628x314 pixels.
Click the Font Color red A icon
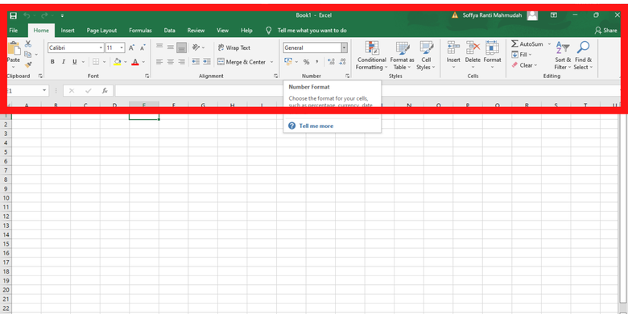135,62
